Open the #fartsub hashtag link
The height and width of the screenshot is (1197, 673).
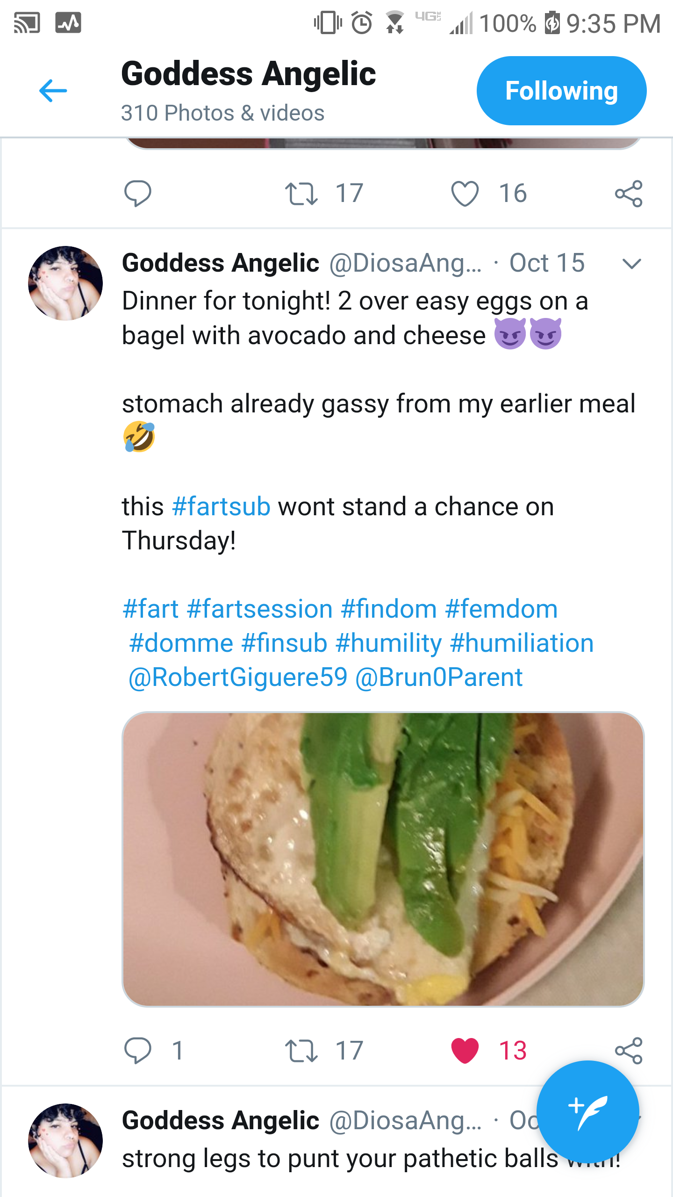click(221, 506)
